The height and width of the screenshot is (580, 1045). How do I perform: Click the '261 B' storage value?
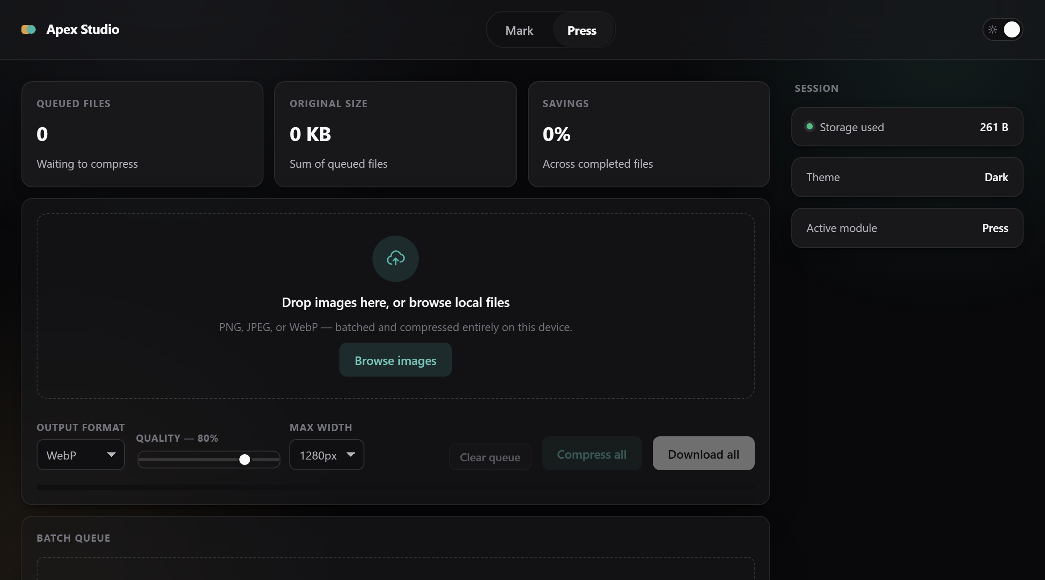click(x=994, y=127)
